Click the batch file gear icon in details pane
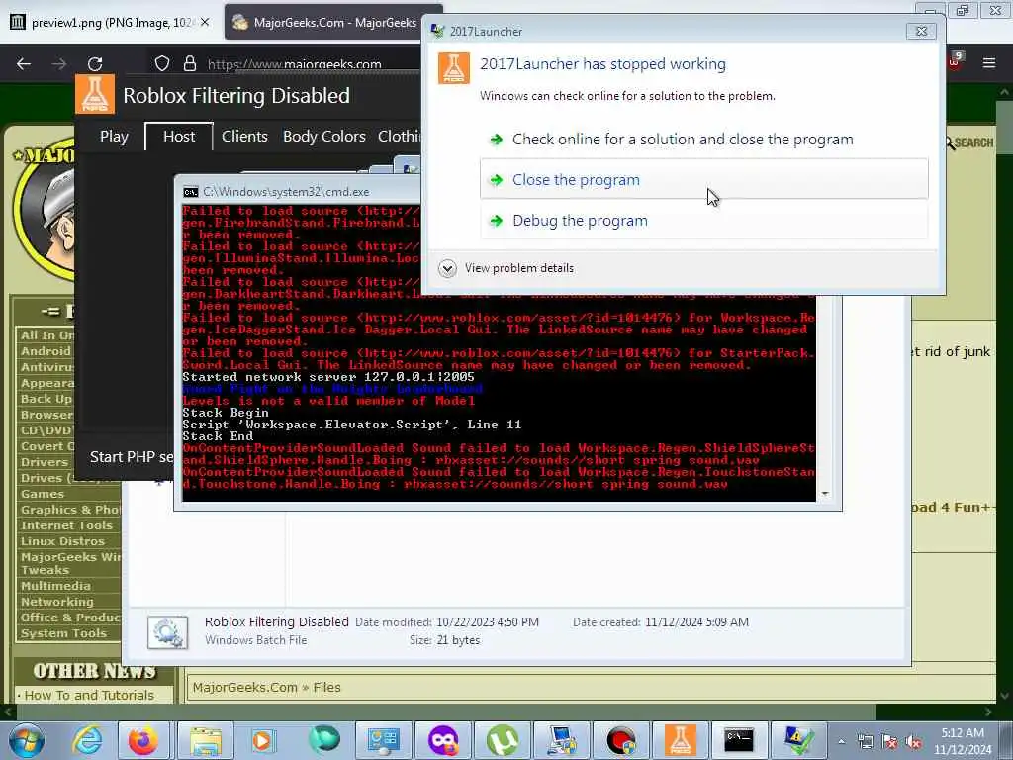The height and width of the screenshot is (760, 1013). 167,632
